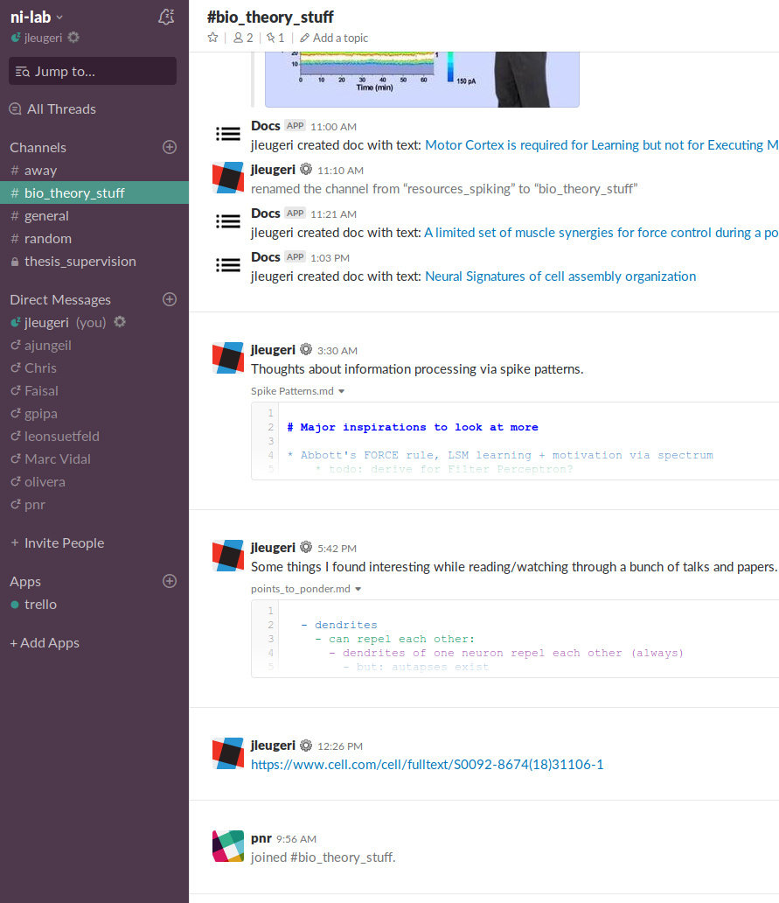Click status gear icon next to jleugeri (you)
The height and width of the screenshot is (903, 779).
120,321
